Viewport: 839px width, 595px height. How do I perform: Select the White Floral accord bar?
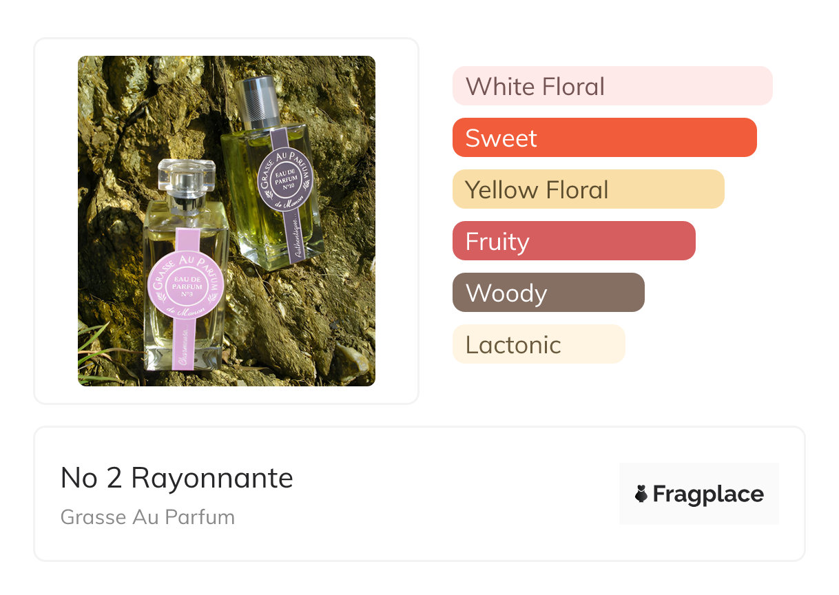(612, 86)
